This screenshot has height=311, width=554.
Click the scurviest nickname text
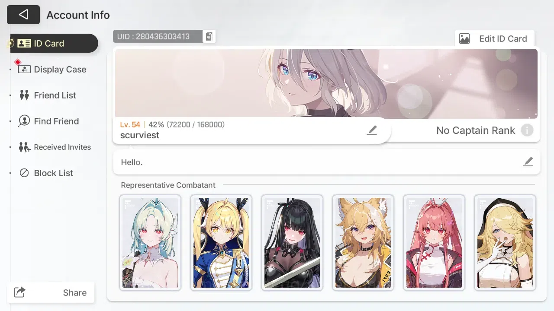[x=140, y=135]
